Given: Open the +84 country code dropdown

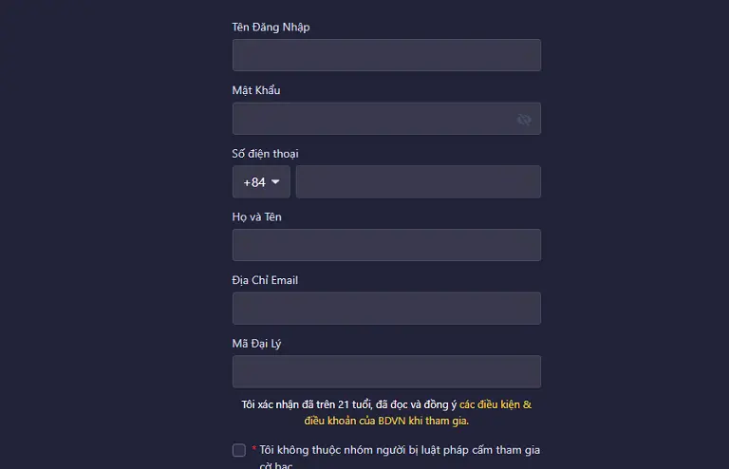Looking at the screenshot, I should click(261, 181).
